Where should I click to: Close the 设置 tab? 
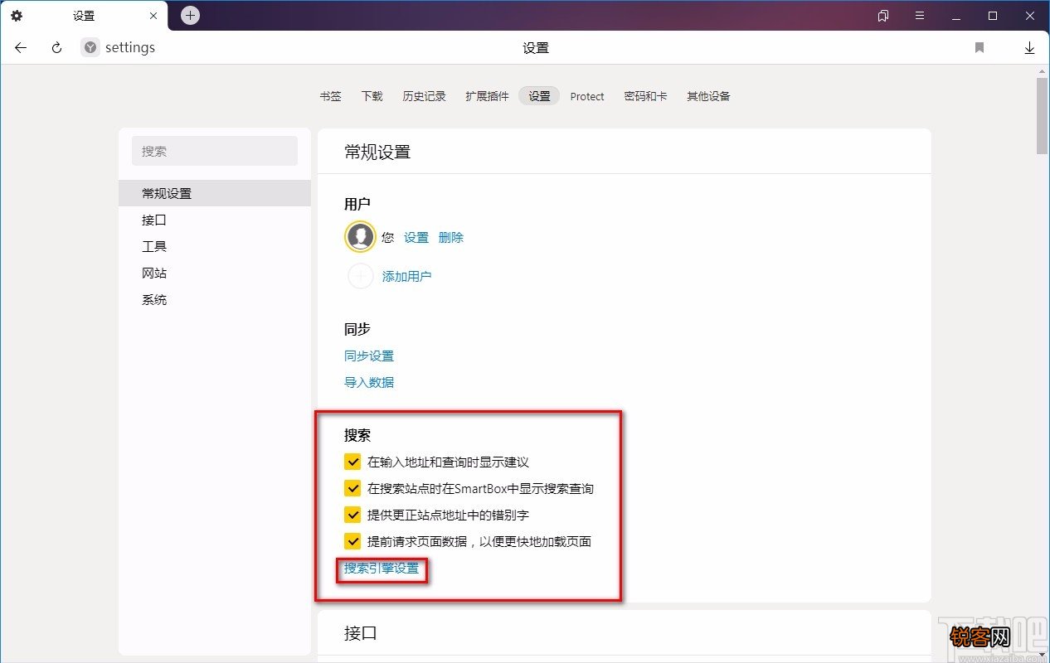[x=154, y=16]
